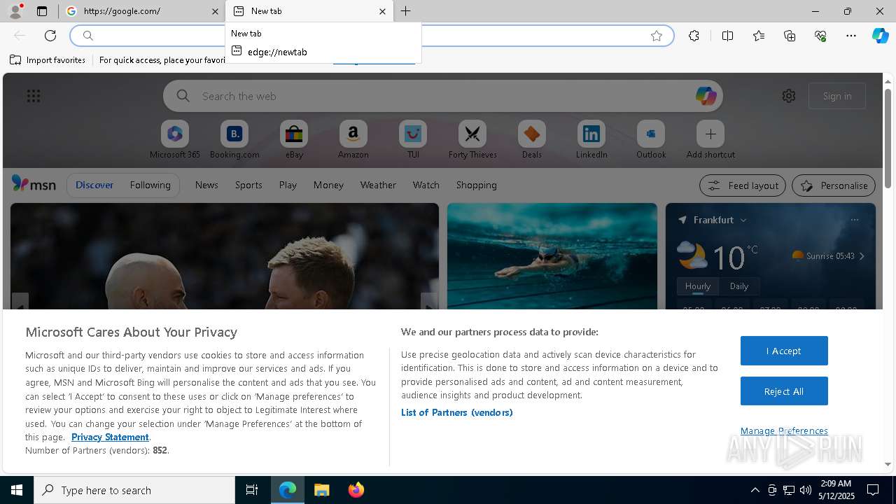The height and width of the screenshot is (504, 896).
Task: Select the Hourly forecast tab
Action: (697, 286)
